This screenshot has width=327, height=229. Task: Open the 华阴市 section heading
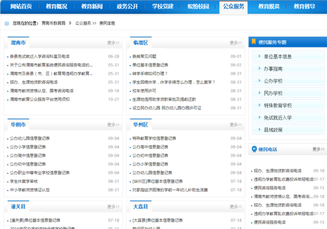pyautogui.click(x=18, y=125)
